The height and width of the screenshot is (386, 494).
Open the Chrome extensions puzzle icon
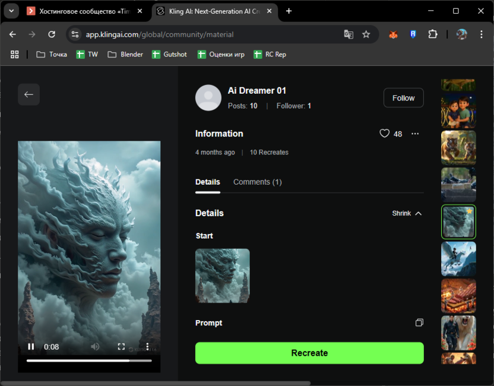click(x=433, y=34)
